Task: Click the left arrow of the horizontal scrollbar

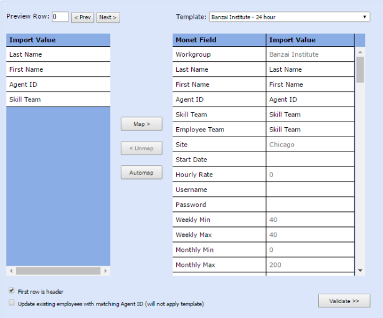Action: coord(11,271)
